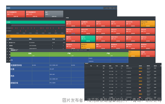The width and height of the screenshot is (165, 104).
Task: Click the clock icon beside 高智新工厂 date range
Action: (72, 50)
